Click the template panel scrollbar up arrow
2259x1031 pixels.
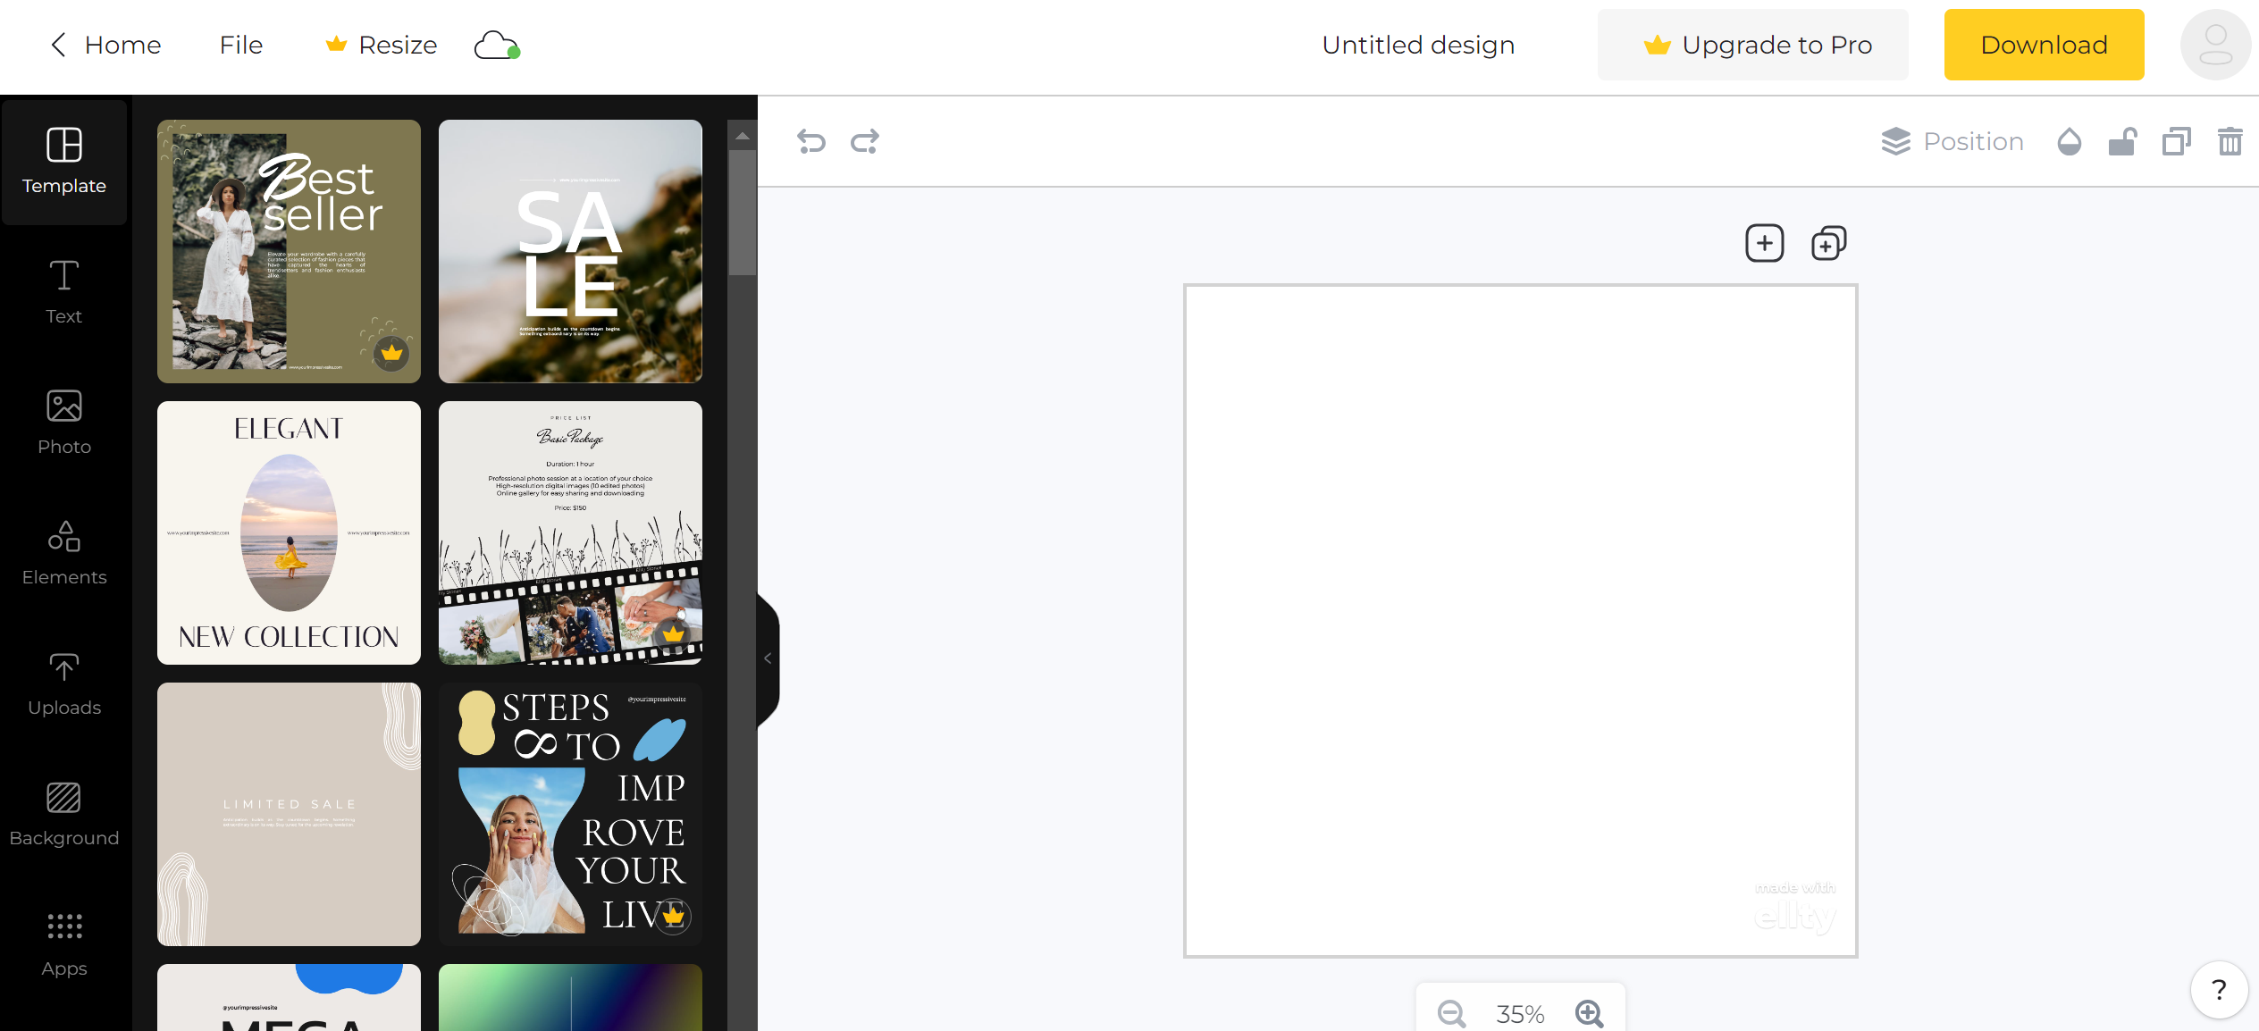point(742,136)
